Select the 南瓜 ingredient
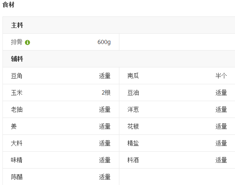This screenshot has width=235, height=185. [133, 76]
